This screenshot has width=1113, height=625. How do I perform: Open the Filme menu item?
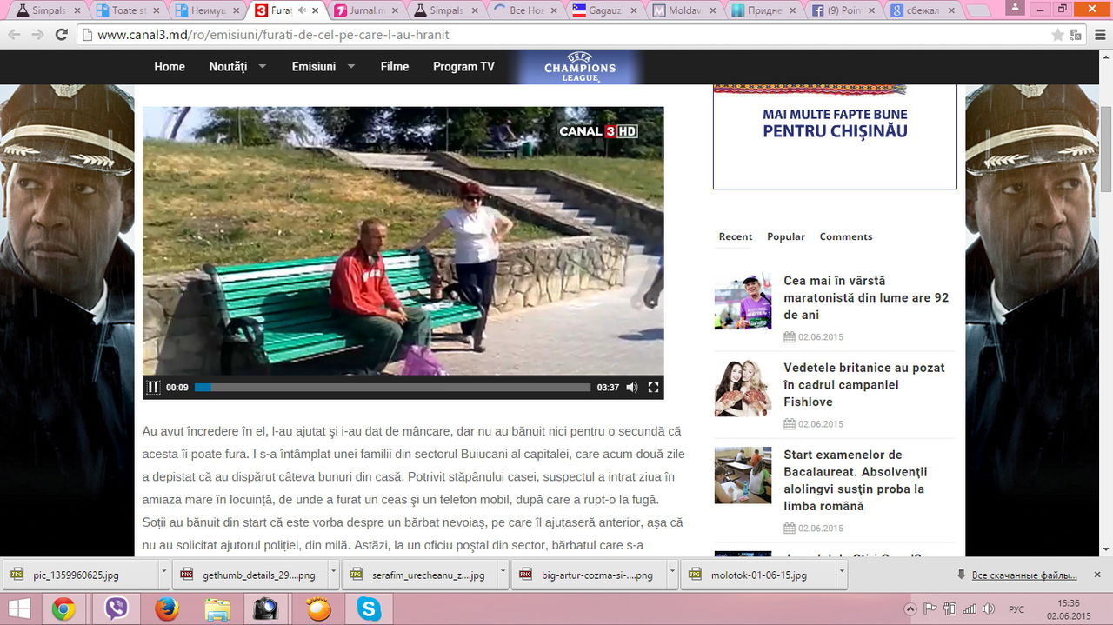(x=395, y=67)
